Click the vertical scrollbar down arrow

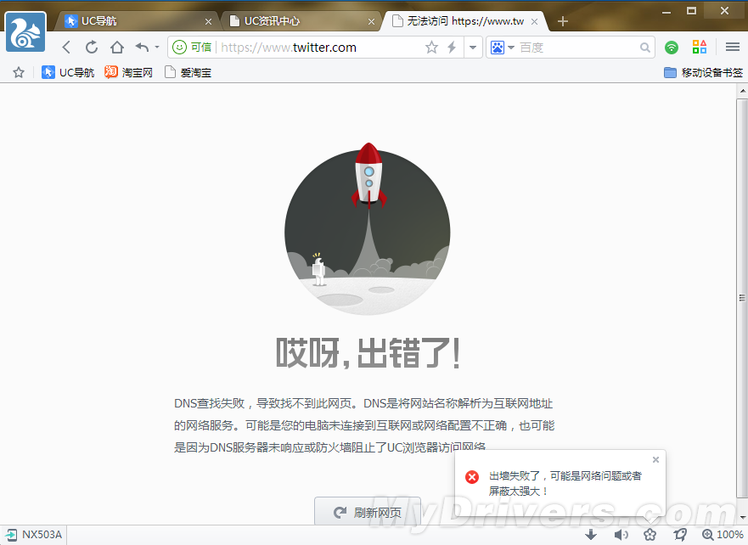(743, 517)
